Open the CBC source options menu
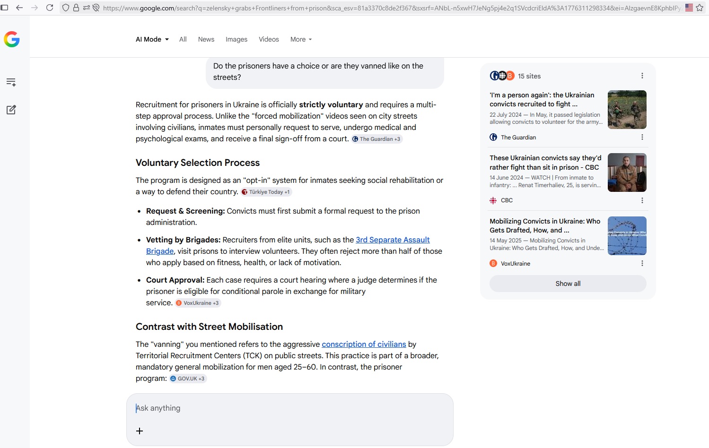The image size is (709, 448). tap(642, 200)
